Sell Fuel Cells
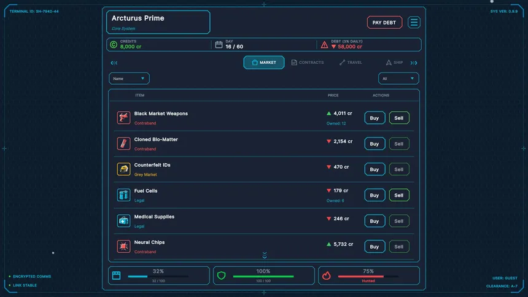This screenshot has width=528, height=297. (x=399, y=195)
